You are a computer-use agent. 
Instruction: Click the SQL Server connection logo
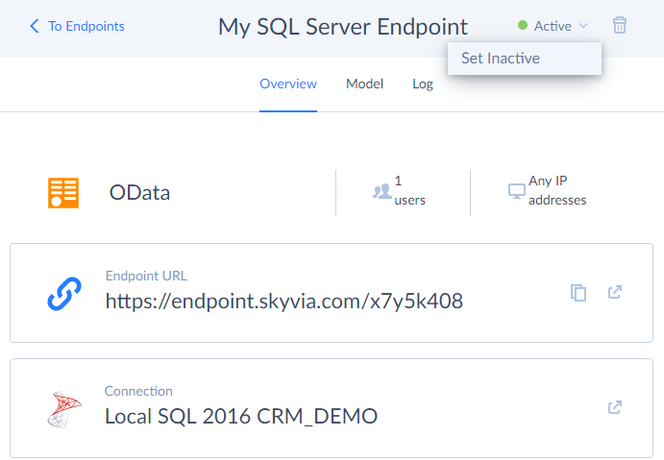click(64, 409)
